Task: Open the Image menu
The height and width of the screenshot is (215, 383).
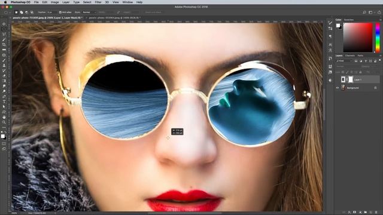Action: tap(54, 2)
